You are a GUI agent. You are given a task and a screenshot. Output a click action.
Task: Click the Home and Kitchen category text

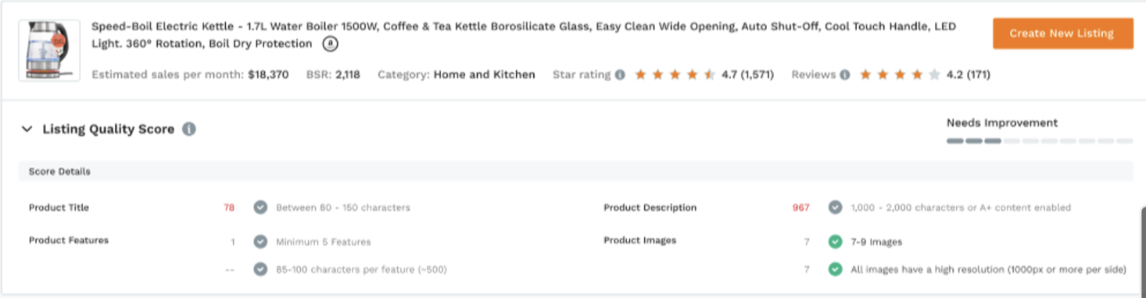485,75
